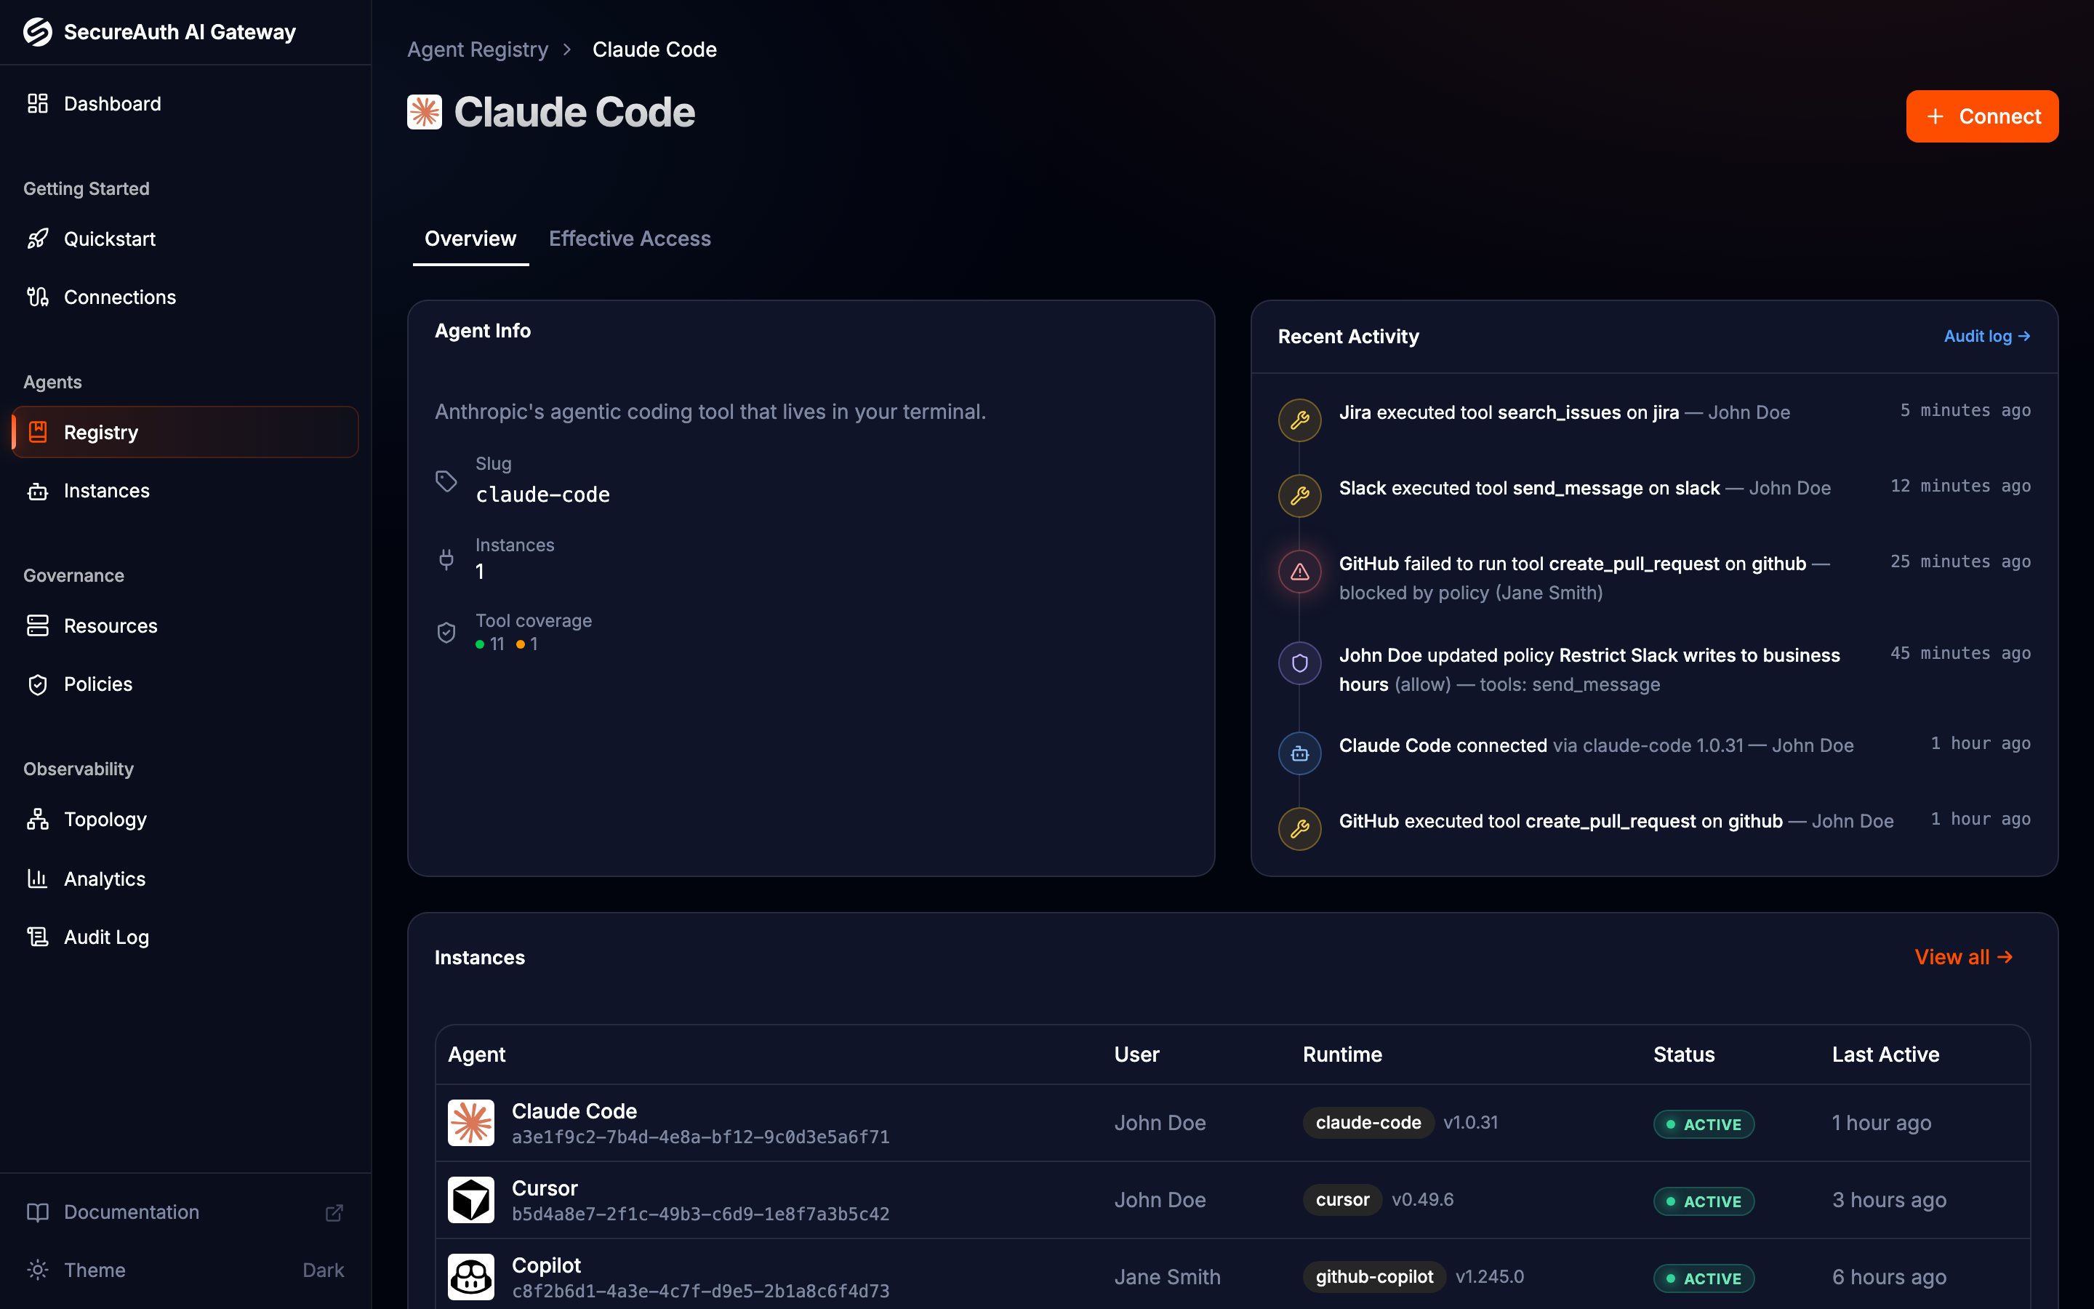Screen dimensions: 2094x1309
Task: Click the orange Connect button
Action: point(1981,116)
